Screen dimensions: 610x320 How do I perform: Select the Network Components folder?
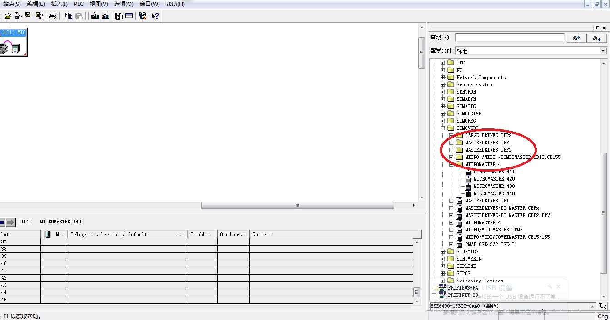tap(481, 77)
